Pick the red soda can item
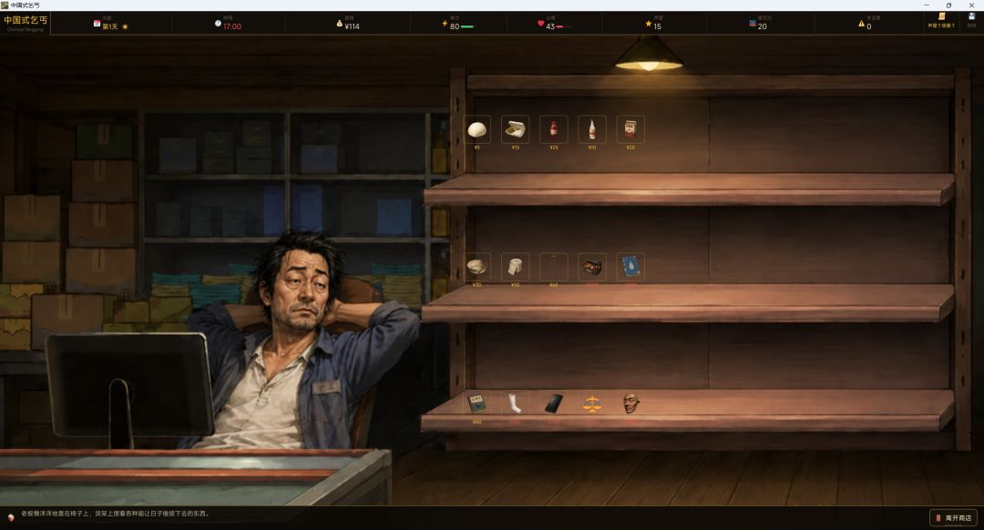The image size is (984, 530). 554,129
